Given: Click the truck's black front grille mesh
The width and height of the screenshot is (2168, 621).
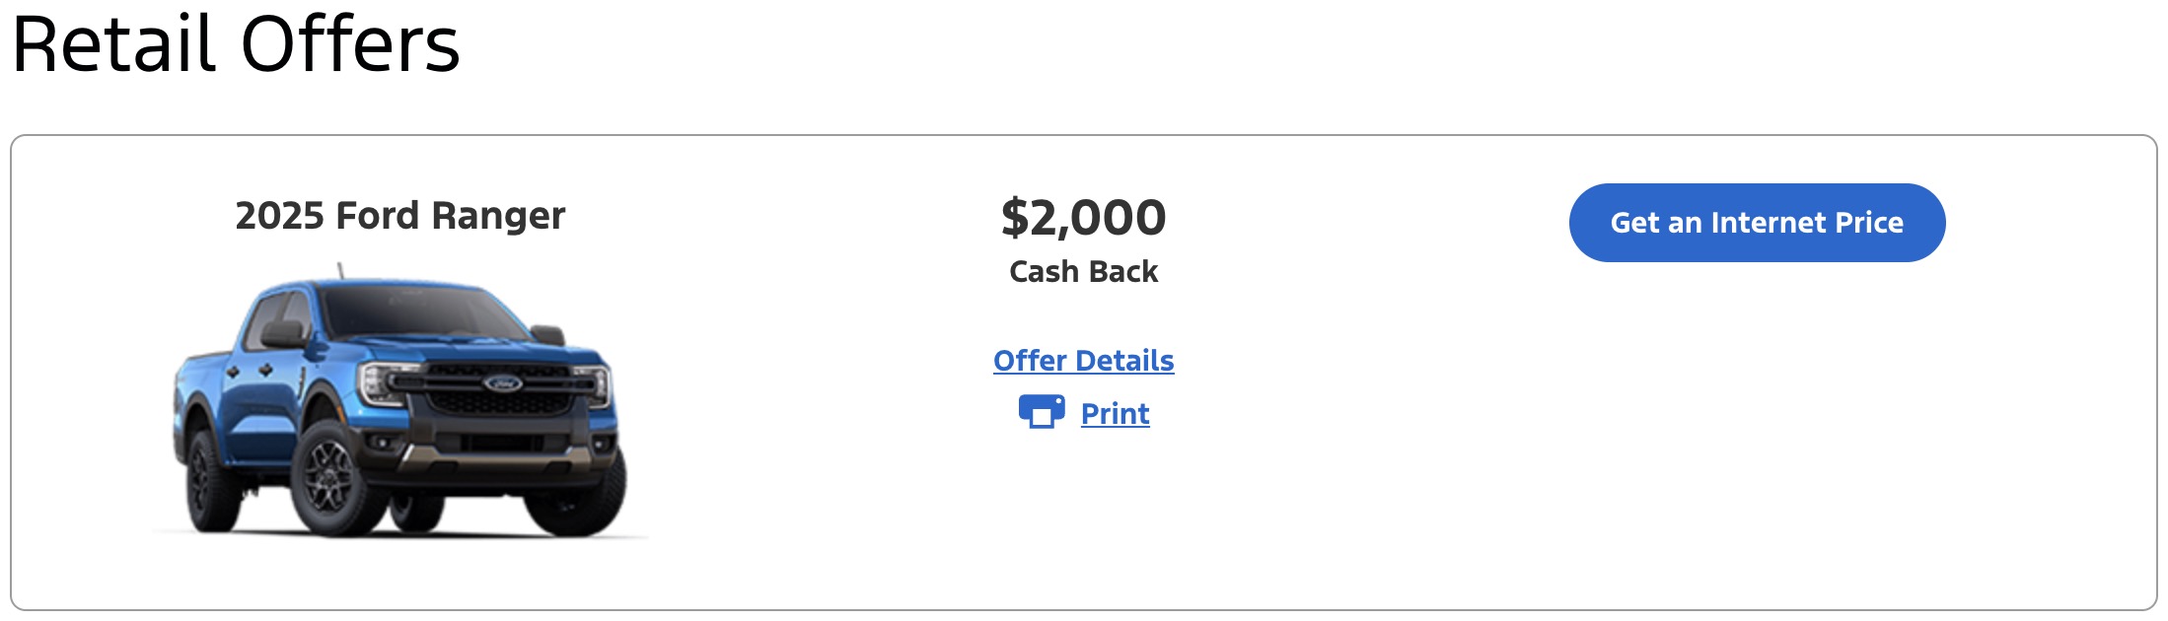Looking at the screenshot, I should tap(501, 403).
